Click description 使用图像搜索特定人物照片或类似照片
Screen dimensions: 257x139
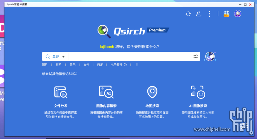pos(198,115)
